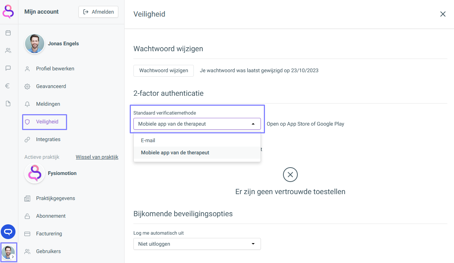
Task: Click the X-circle no trusted devices icon
Action: pos(290,175)
